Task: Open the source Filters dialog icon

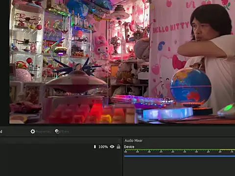Action: 57,132
